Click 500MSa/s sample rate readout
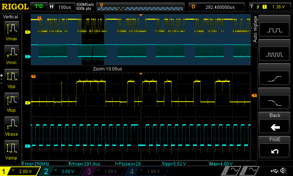293x176 pixels. [85, 5]
